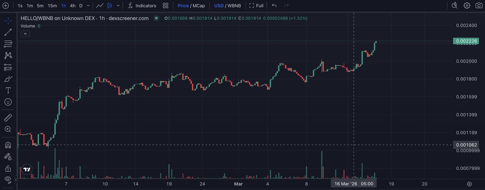This screenshot has width=485, height=190.
Task: Select the crosshair cursor tool
Action: coord(8,21)
